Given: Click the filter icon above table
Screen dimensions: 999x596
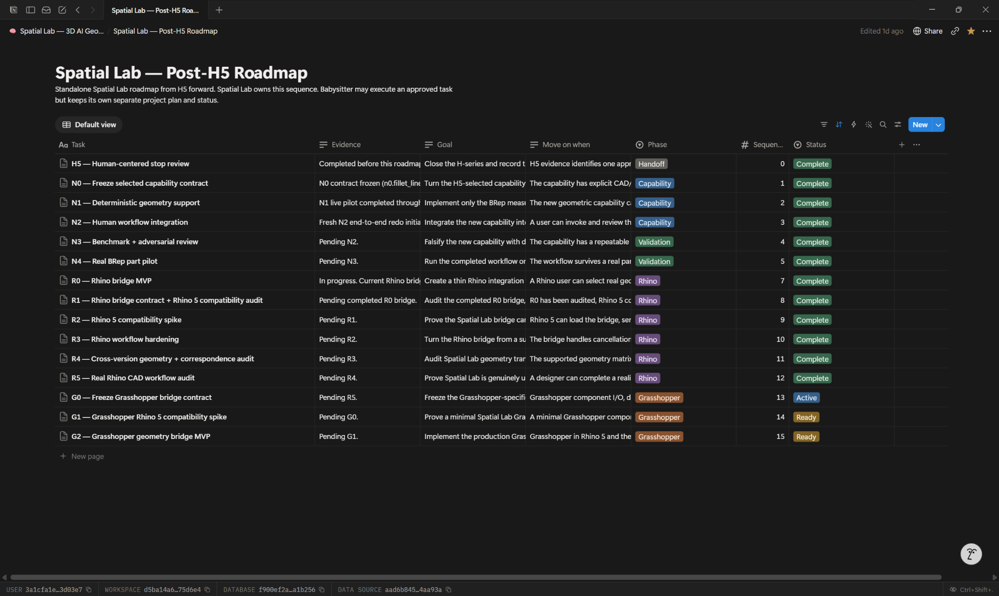Looking at the screenshot, I should coord(824,124).
